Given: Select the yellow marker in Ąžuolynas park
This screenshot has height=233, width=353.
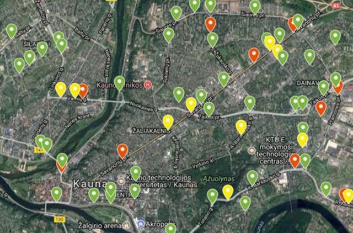Looking at the screenshot, I should [228, 192].
